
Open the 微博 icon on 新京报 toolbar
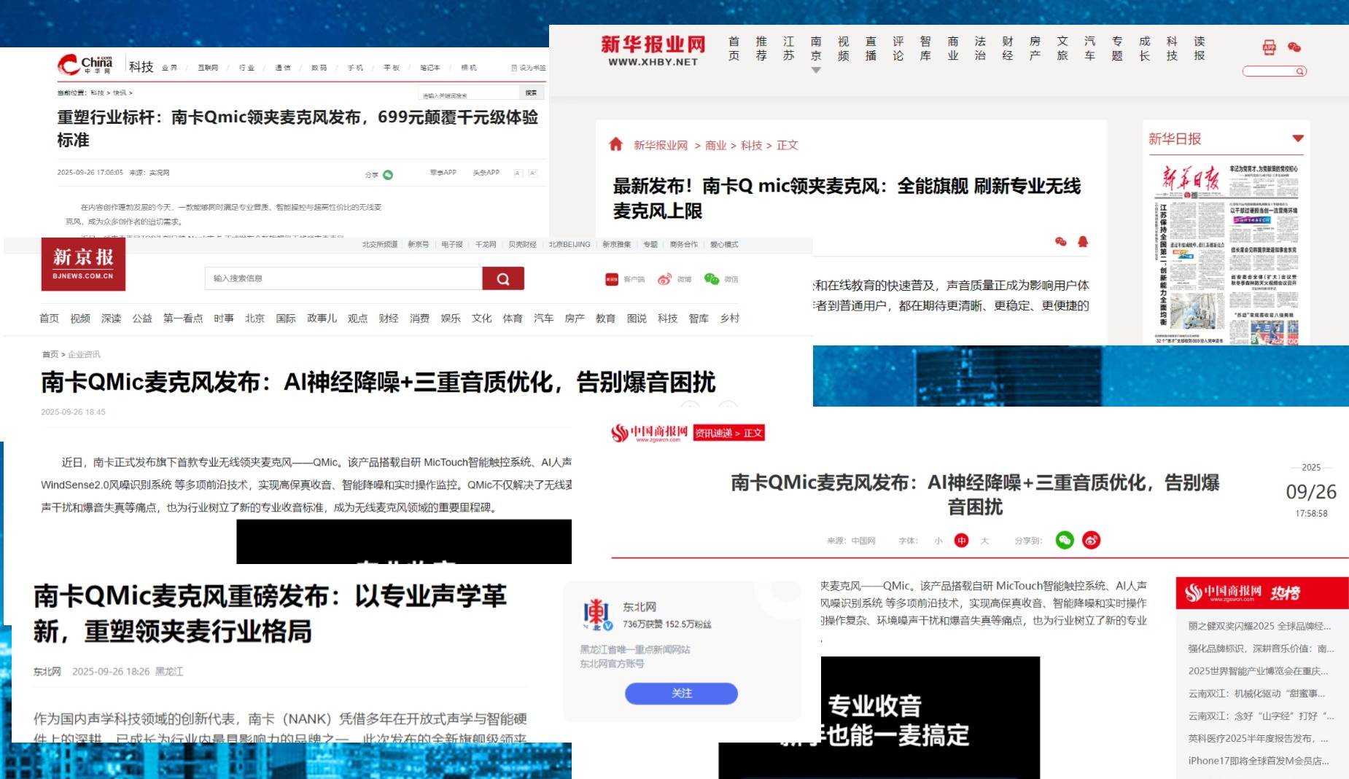coord(664,278)
